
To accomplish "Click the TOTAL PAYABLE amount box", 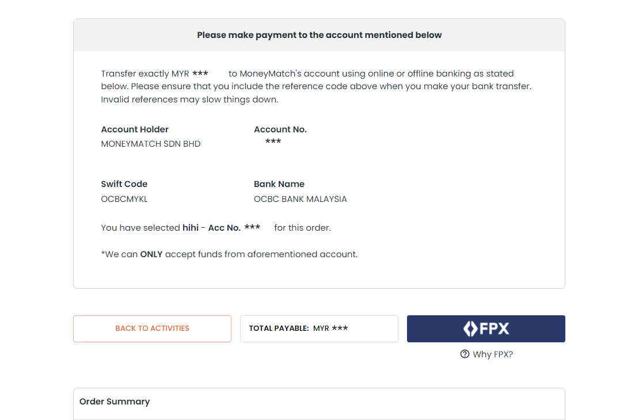I will point(319,329).
